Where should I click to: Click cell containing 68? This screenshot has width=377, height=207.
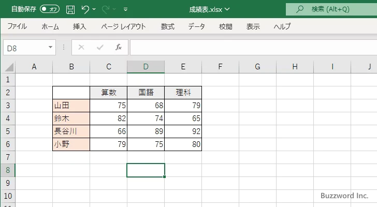coord(146,106)
